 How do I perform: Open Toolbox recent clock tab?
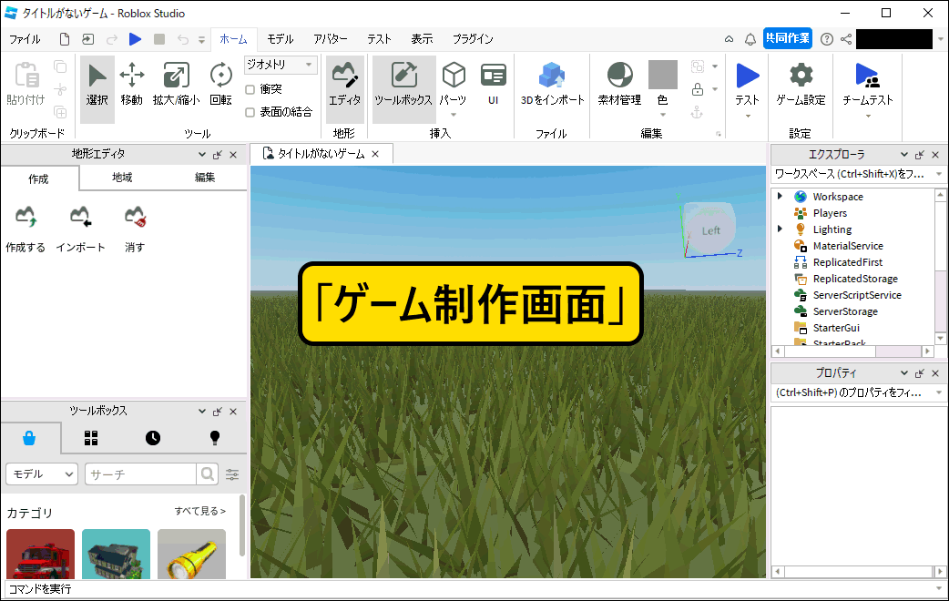[152, 438]
